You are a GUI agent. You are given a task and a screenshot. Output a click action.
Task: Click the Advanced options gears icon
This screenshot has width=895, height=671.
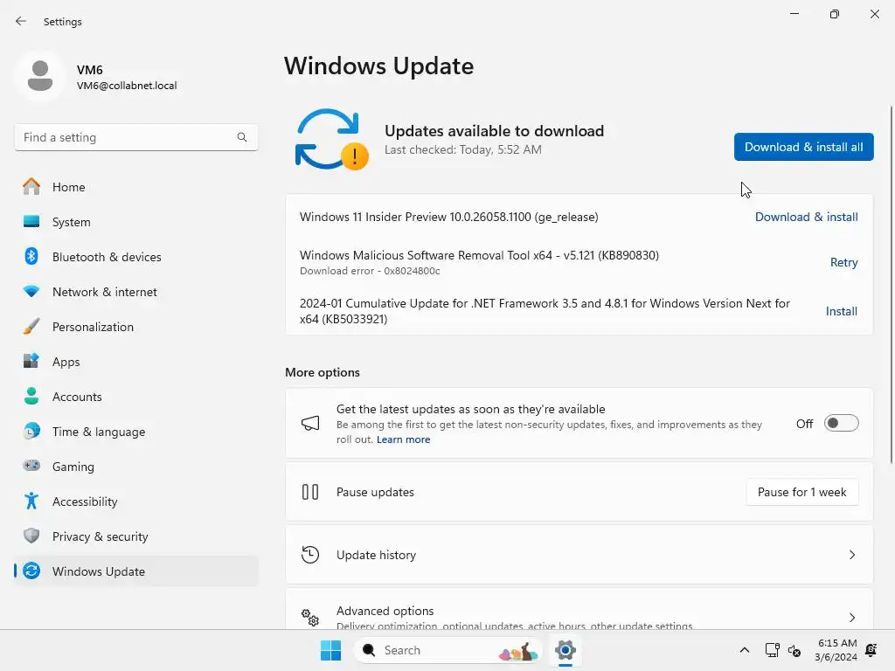[x=310, y=617]
